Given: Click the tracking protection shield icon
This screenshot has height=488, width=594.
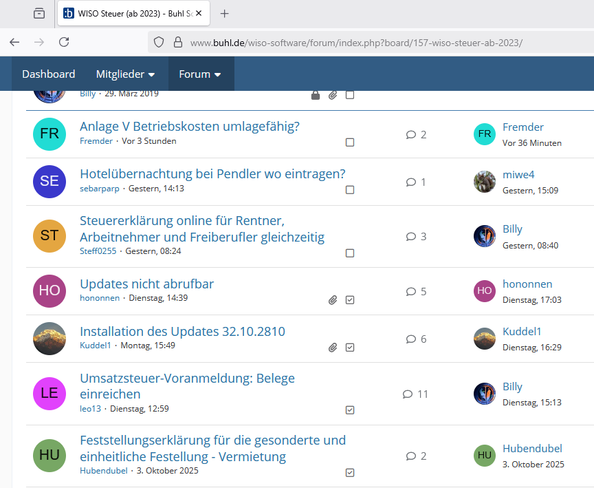Looking at the screenshot, I should [x=159, y=42].
